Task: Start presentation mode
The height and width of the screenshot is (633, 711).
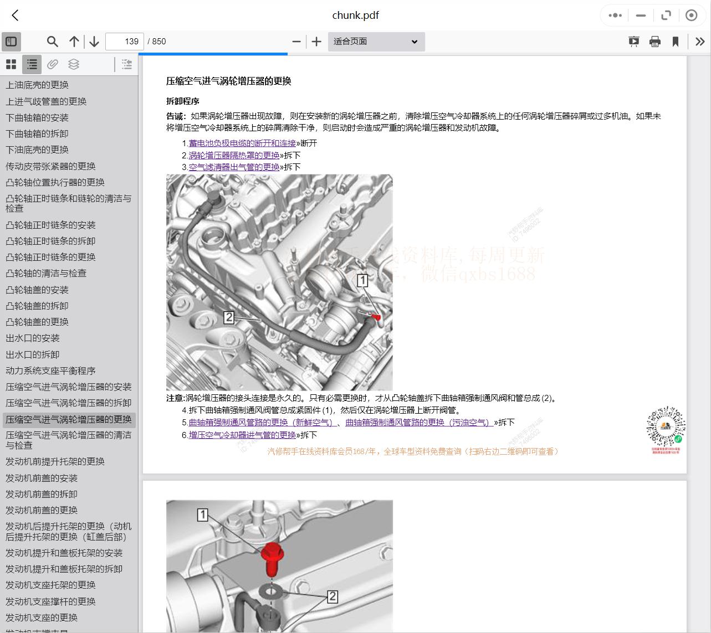Action: 633,41
